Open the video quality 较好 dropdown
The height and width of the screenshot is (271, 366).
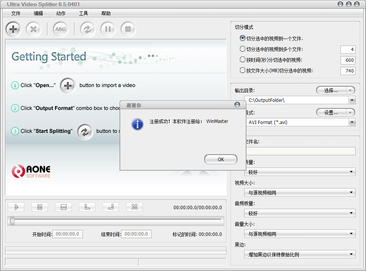300,172
